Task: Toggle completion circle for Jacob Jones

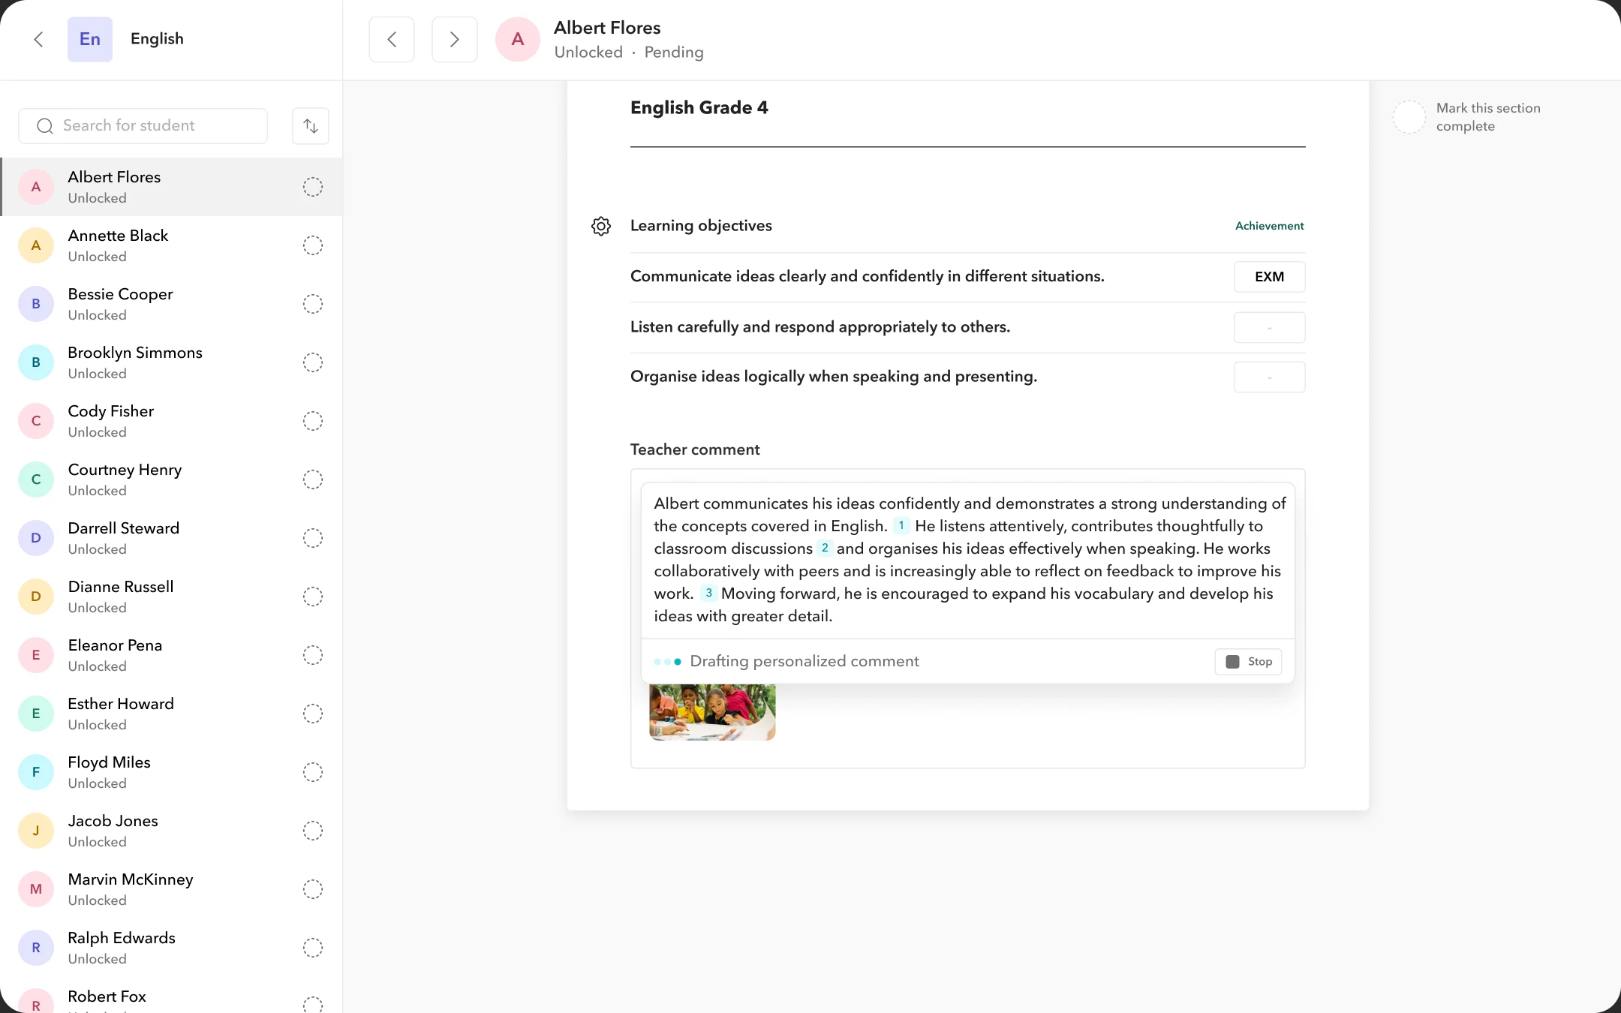Action: [x=313, y=831]
